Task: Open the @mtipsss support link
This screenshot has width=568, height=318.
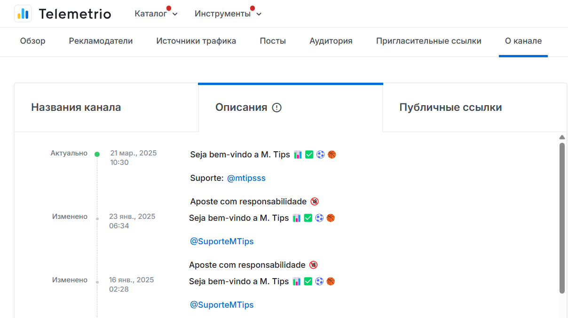Action: pyautogui.click(x=246, y=178)
